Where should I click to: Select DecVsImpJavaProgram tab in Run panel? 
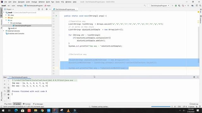point(20,77)
